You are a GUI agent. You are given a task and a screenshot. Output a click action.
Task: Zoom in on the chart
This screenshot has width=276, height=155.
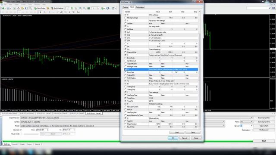80,8
